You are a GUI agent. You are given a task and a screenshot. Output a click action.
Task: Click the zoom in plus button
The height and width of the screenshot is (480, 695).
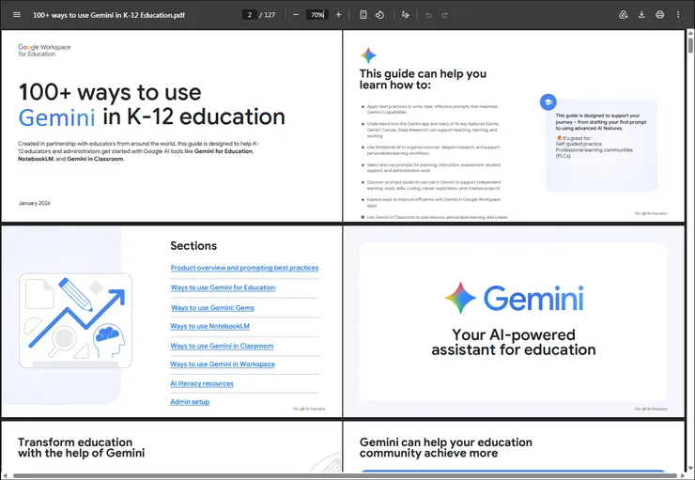[x=339, y=15]
